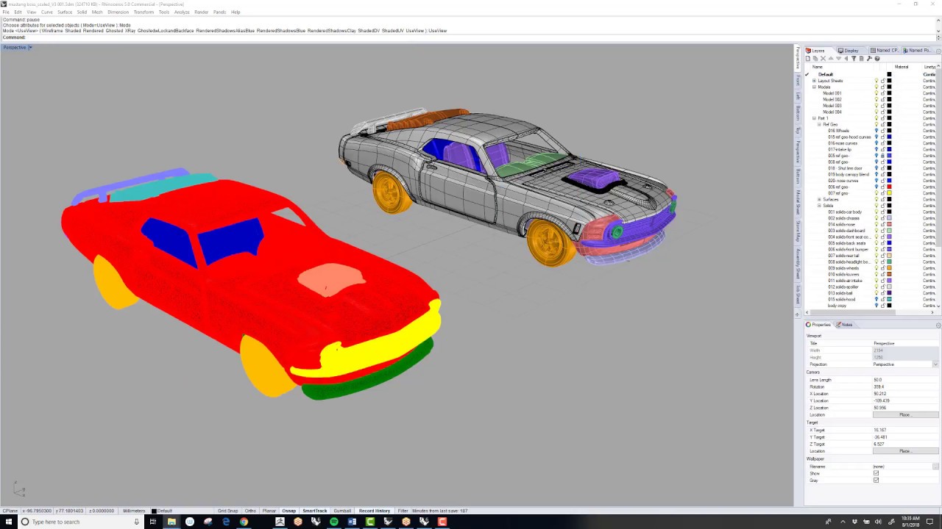Turn on 015 solids-hood layer bulb

point(877,299)
